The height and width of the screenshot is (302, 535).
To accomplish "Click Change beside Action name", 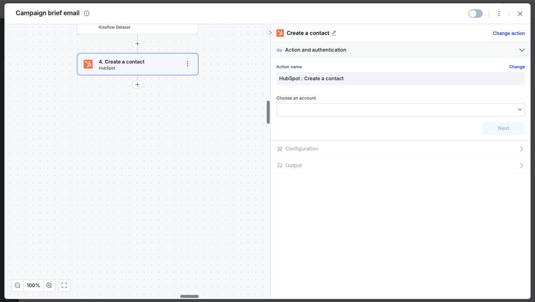I will tap(517, 67).
